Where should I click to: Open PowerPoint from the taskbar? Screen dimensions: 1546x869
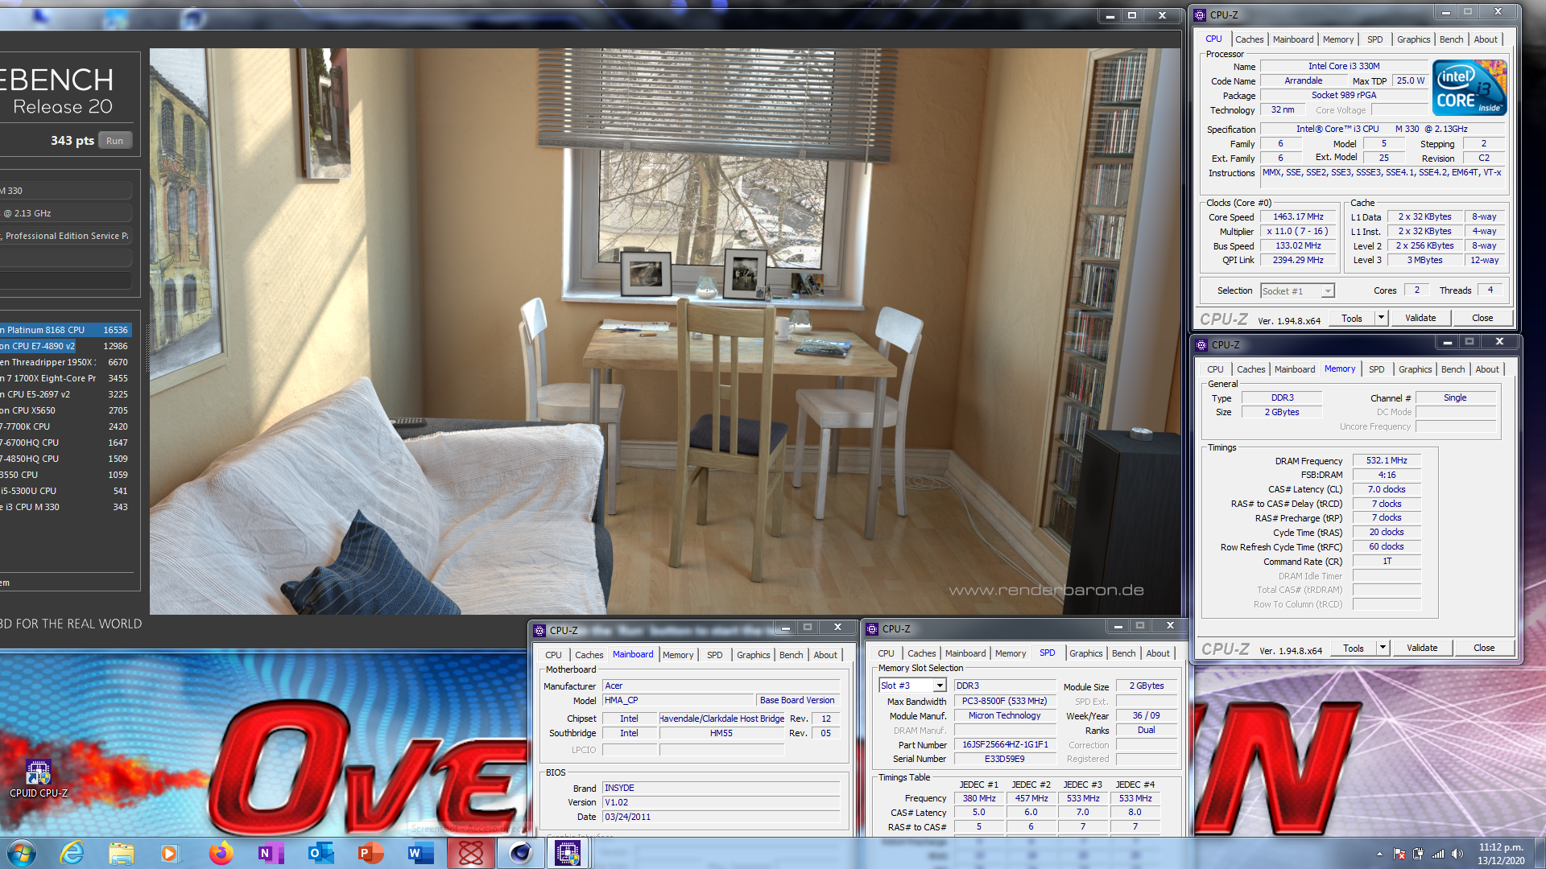(370, 853)
